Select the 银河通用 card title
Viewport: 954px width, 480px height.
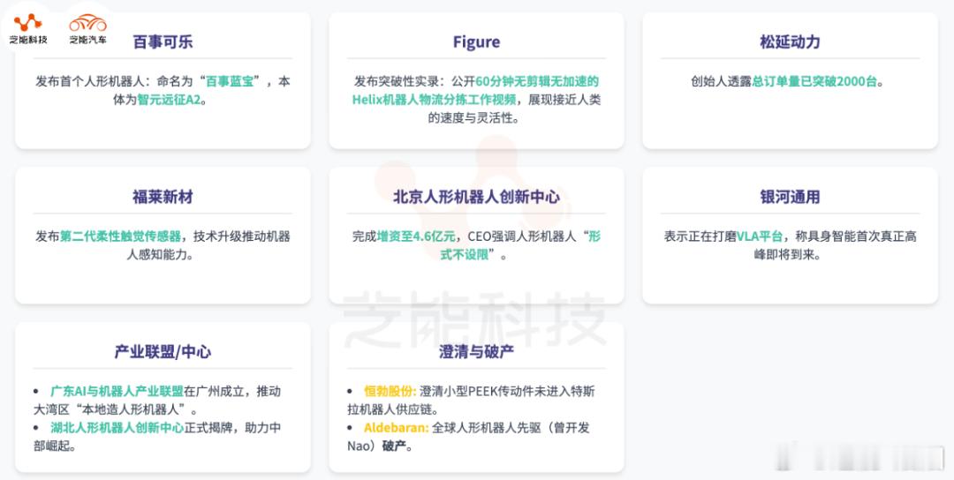(790, 197)
